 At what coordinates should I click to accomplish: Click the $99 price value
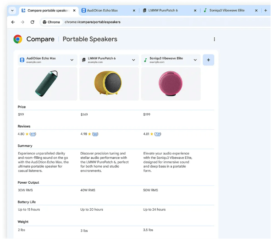[21, 114]
